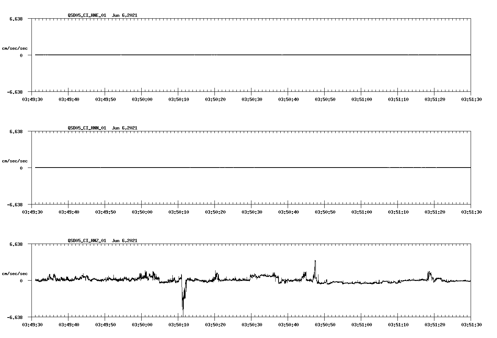The height and width of the screenshot is (338, 497).
Task: Click the cm/sec/sec unit label of HNZ plot
Action: [15, 274]
